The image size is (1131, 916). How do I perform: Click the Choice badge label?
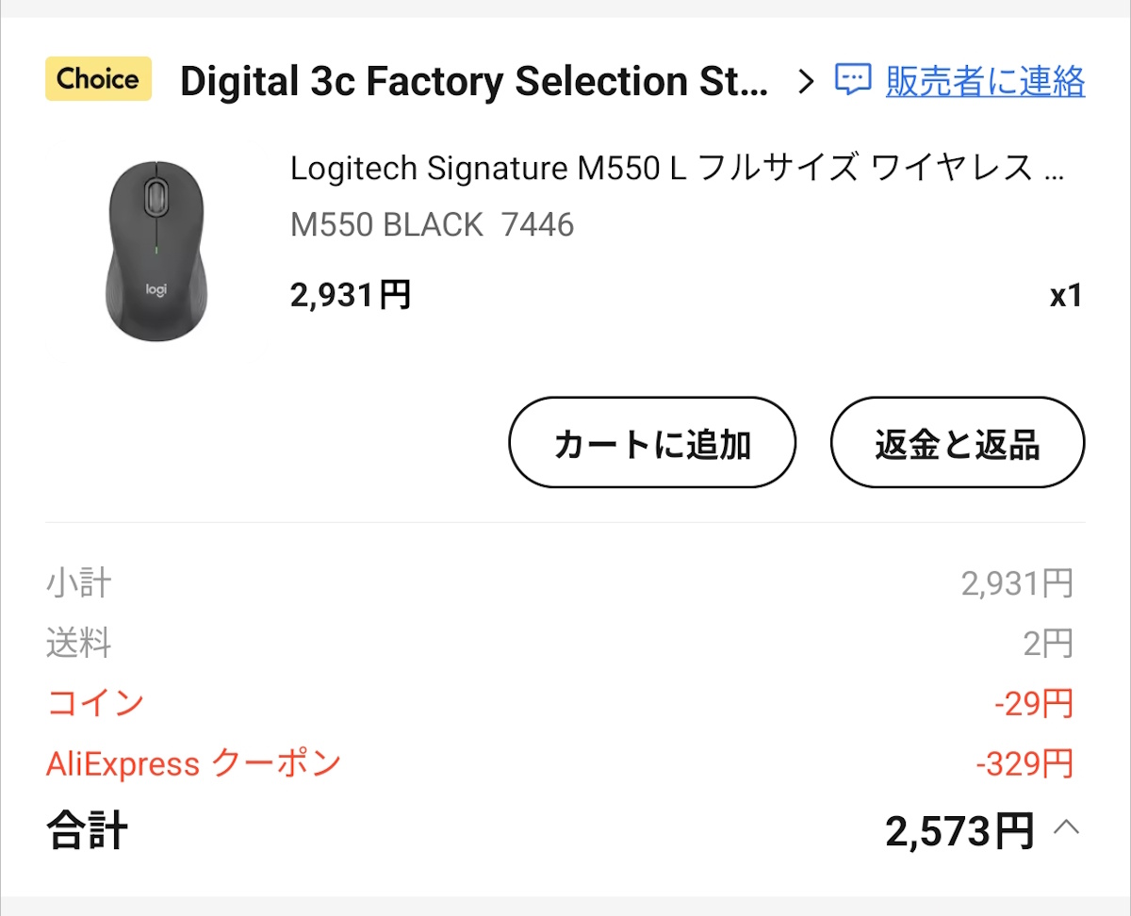point(97,79)
